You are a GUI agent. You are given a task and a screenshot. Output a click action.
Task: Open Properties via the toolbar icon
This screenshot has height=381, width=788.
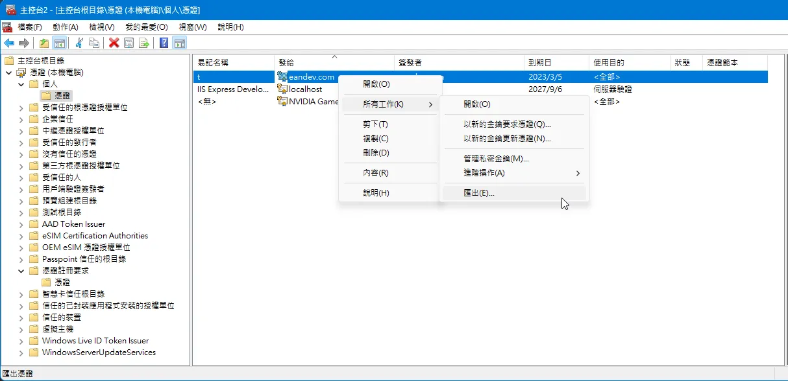[x=128, y=43]
